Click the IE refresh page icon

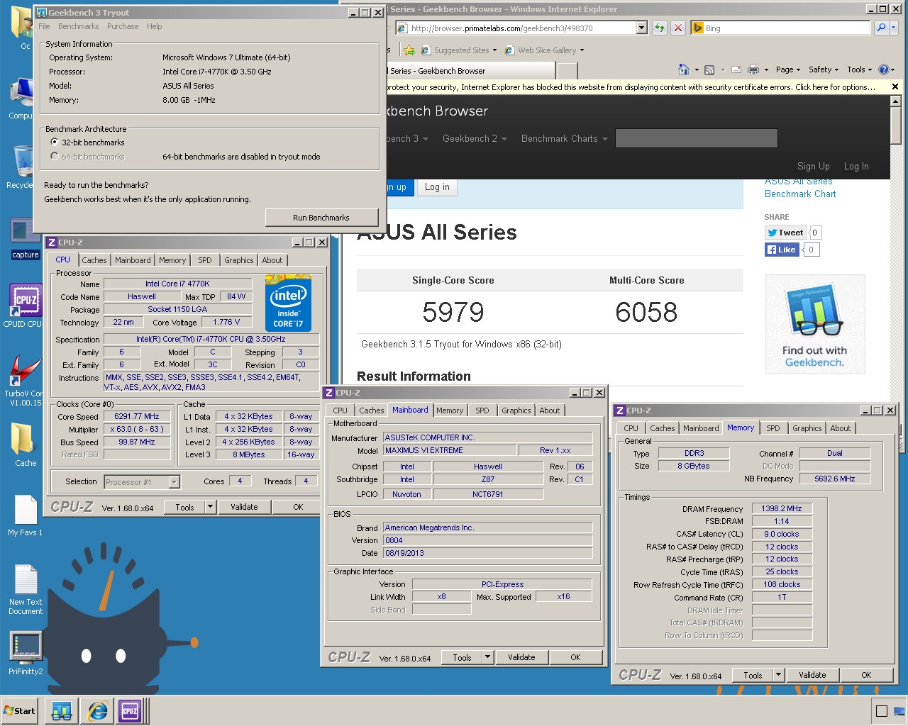tap(660, 28)
